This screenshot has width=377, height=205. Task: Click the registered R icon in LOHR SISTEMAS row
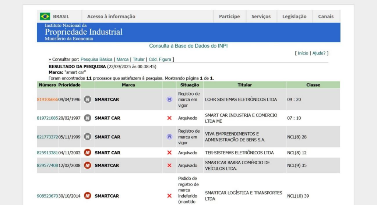[169, 99]
